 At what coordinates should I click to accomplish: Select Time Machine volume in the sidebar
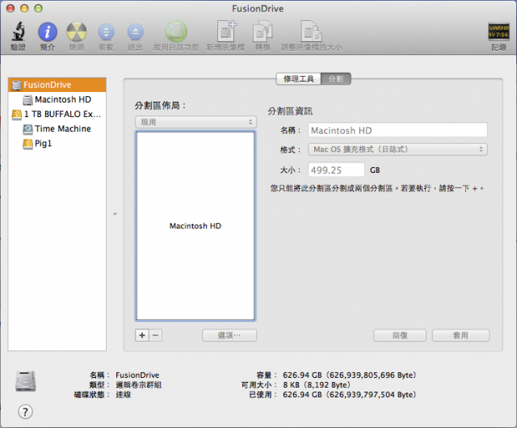pos(57,128)
